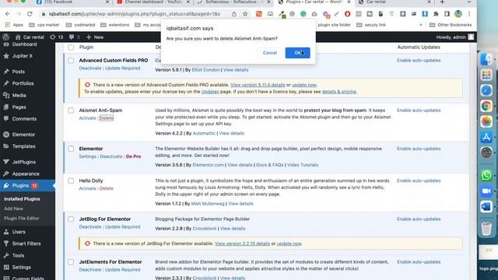498x280 pixels.
Task: Open the codmanbd bookmark folder
Action: tap(81, 25)
